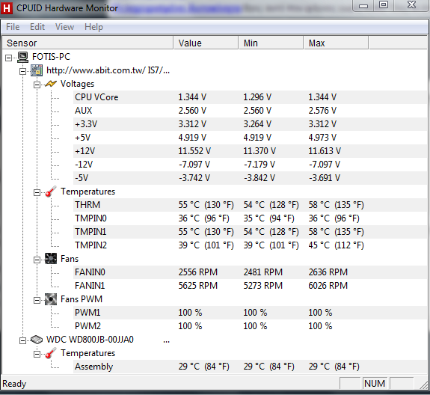
Task: Select the AUX voltage row
Action: coord(250,111)
